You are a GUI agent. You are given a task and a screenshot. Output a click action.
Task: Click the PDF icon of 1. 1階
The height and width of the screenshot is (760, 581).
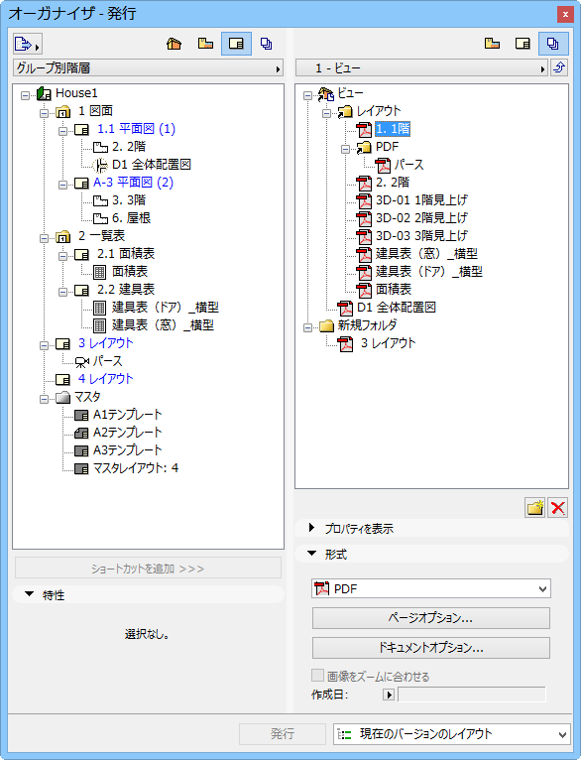click(x=364, y=129)
